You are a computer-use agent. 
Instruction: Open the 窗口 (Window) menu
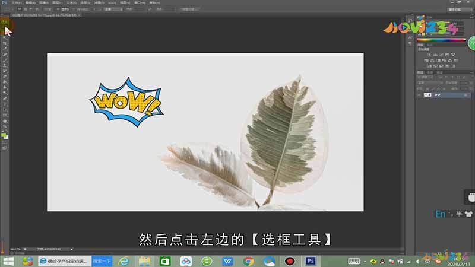coord(140,3)
